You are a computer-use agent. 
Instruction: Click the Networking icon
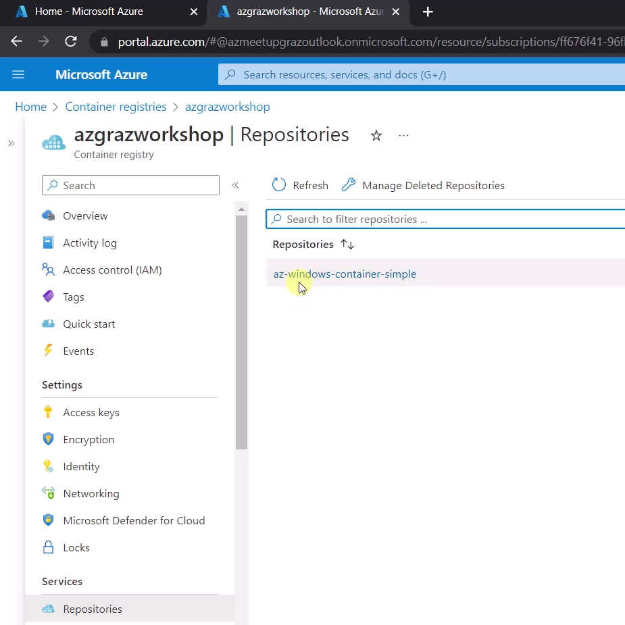[48, 493]
